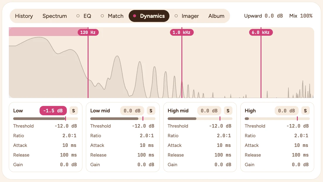Click the High mid Gain 0.0 dB value
Viewport: 323px width, 182px height.
(x=223, y=164)
